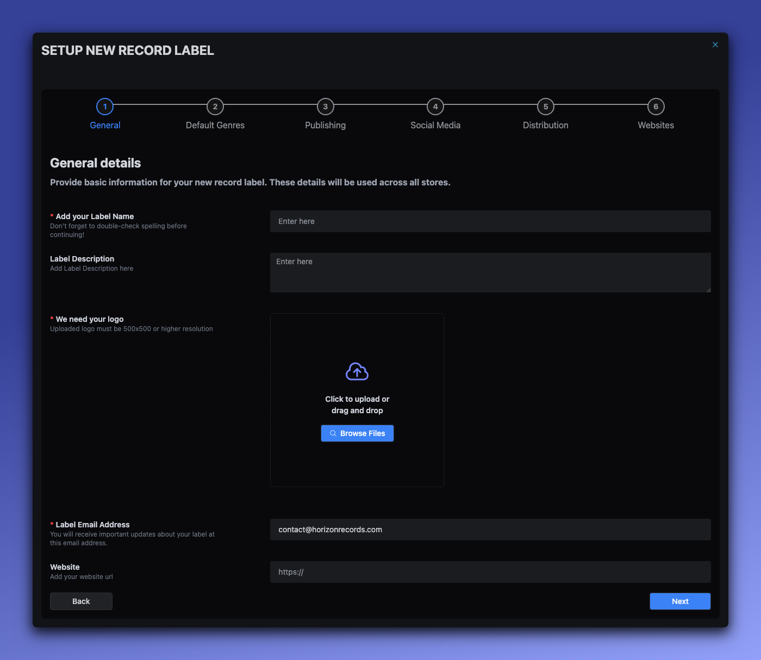761x660 pixels.
Task: Open step 5 circle in the stepper
Action: [546, 107]
